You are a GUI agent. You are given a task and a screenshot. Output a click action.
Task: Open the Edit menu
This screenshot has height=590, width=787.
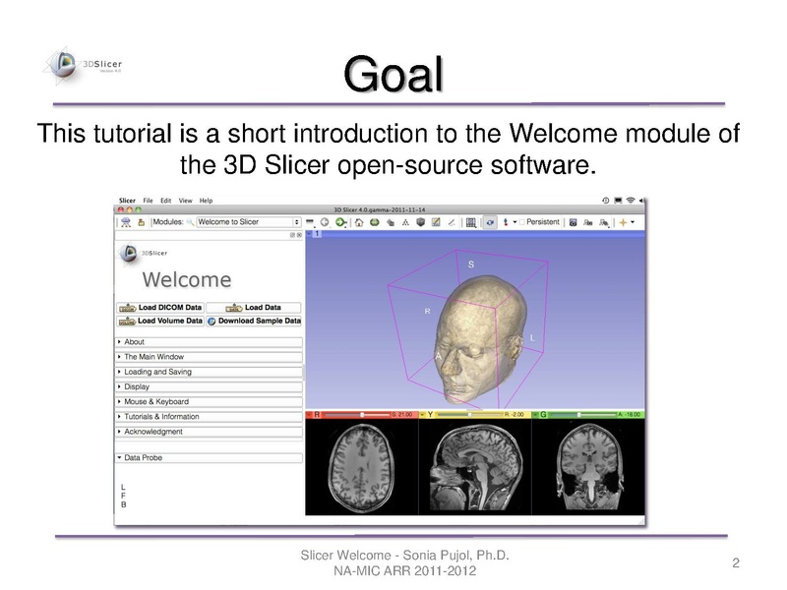[166, 201]
